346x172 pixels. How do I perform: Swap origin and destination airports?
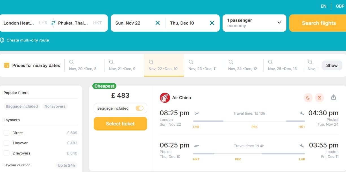point(53,23)
